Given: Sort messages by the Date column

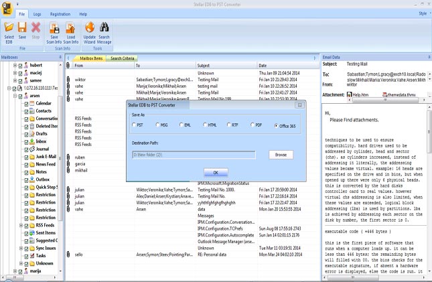Looking at the screenshot, I should (x=288, y=66).
